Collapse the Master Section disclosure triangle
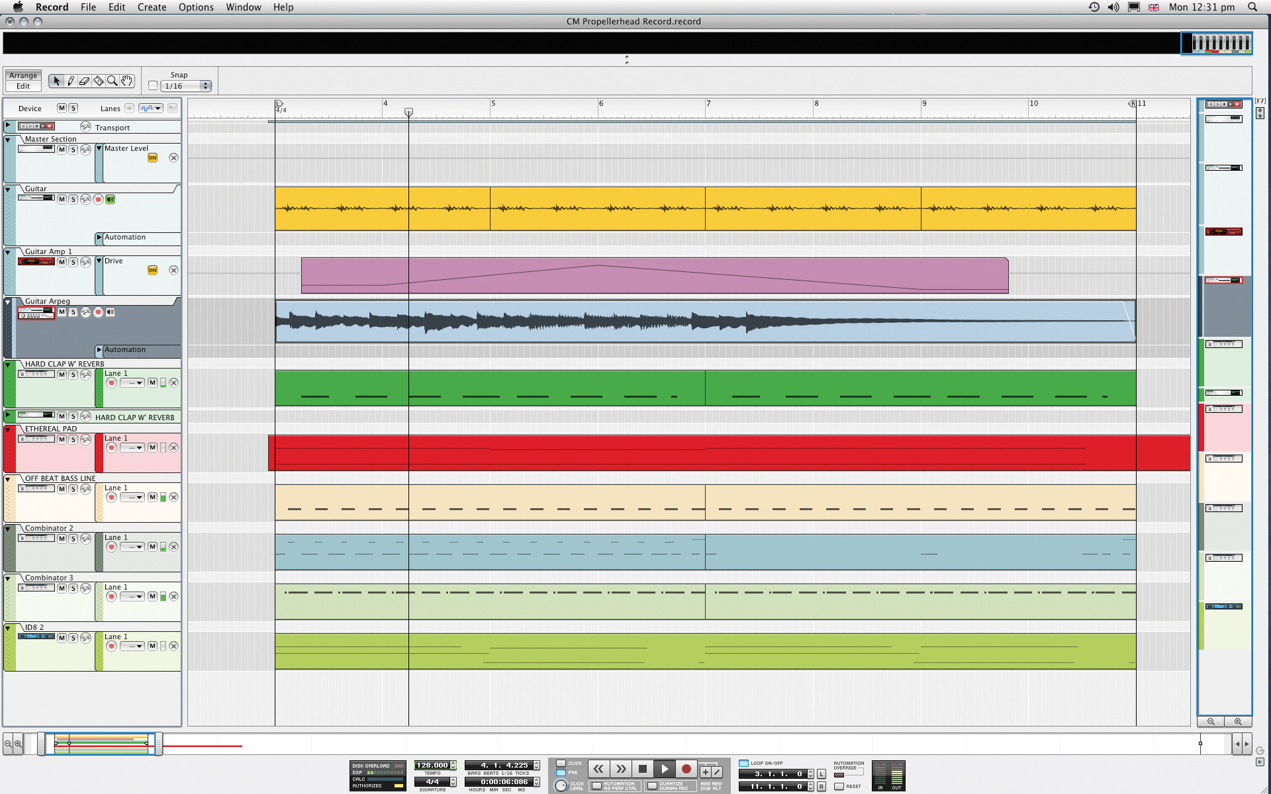 (x=7, y=139)
